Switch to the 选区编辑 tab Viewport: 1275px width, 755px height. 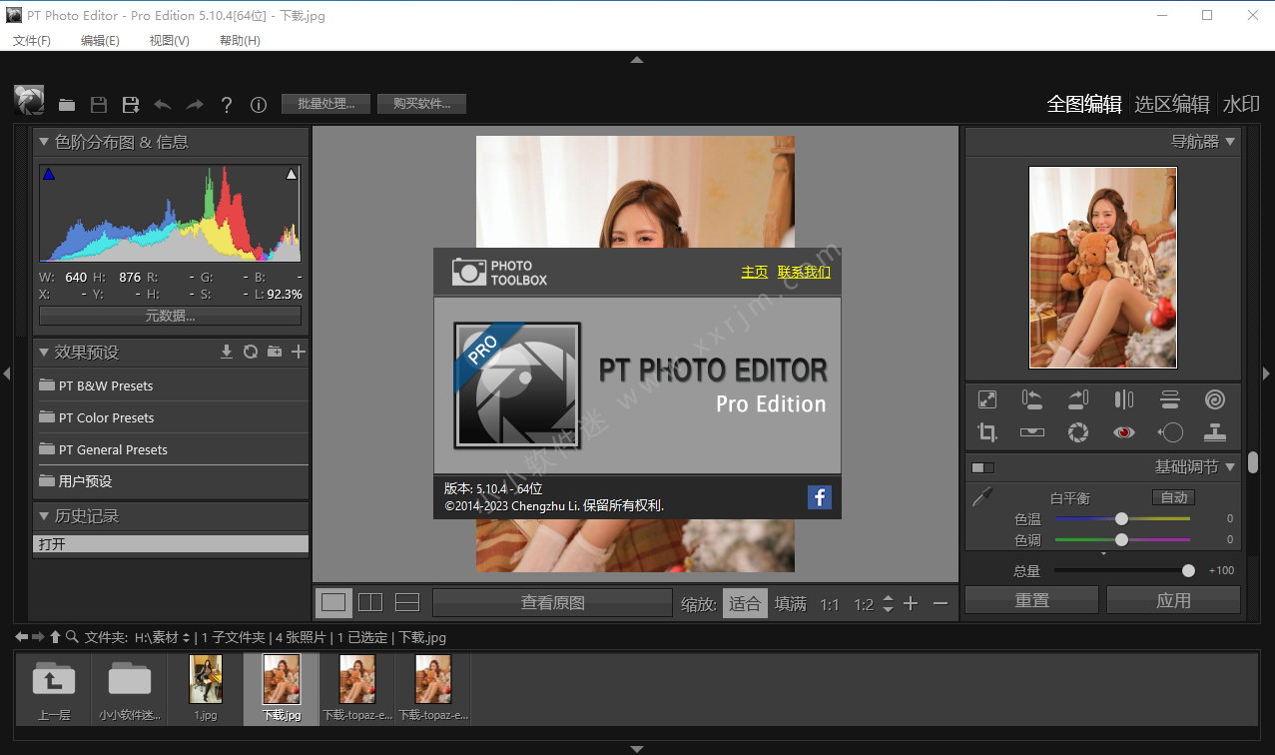click(1172, 104)
